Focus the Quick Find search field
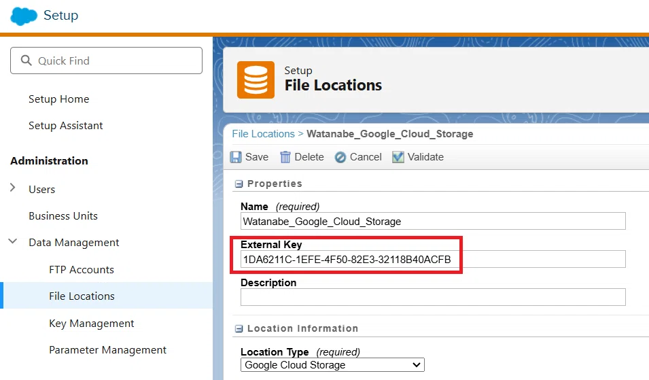This screenshot has width=649, height=380. click(107, 61)
